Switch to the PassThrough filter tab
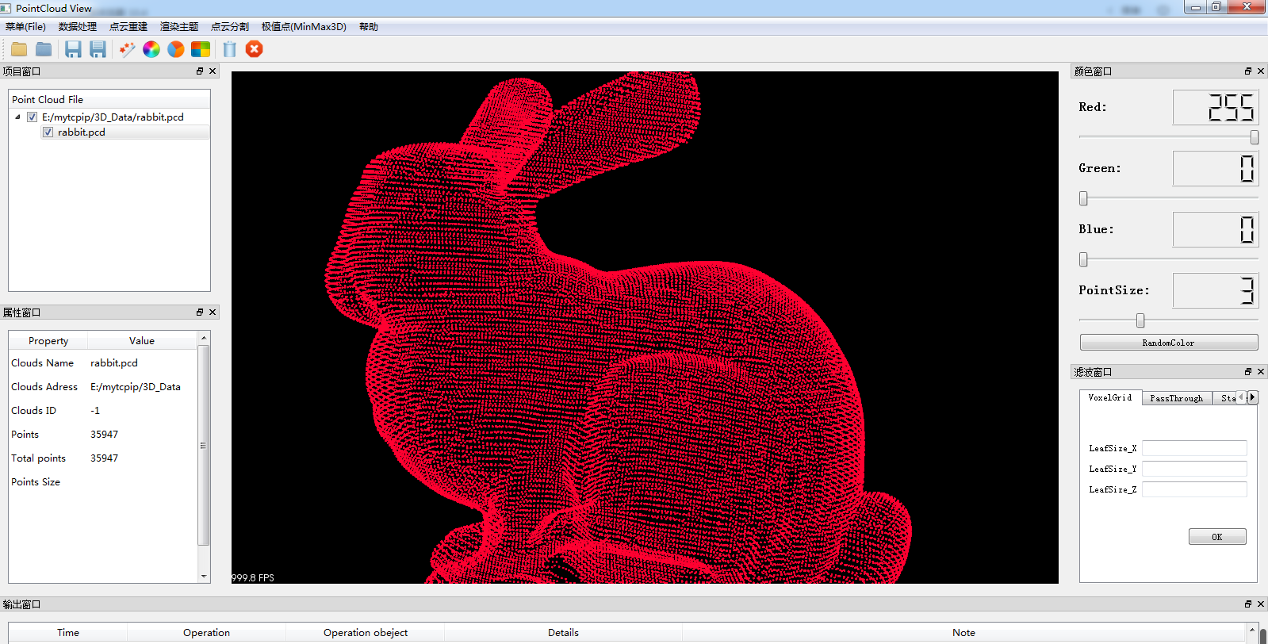This screenshot has width=1268, height=644. tap(1177, 398)
